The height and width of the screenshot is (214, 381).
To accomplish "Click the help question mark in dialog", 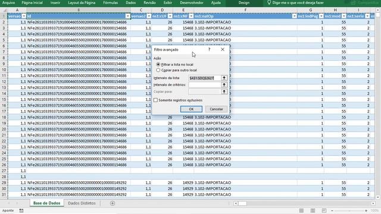I will pos(209,49).
